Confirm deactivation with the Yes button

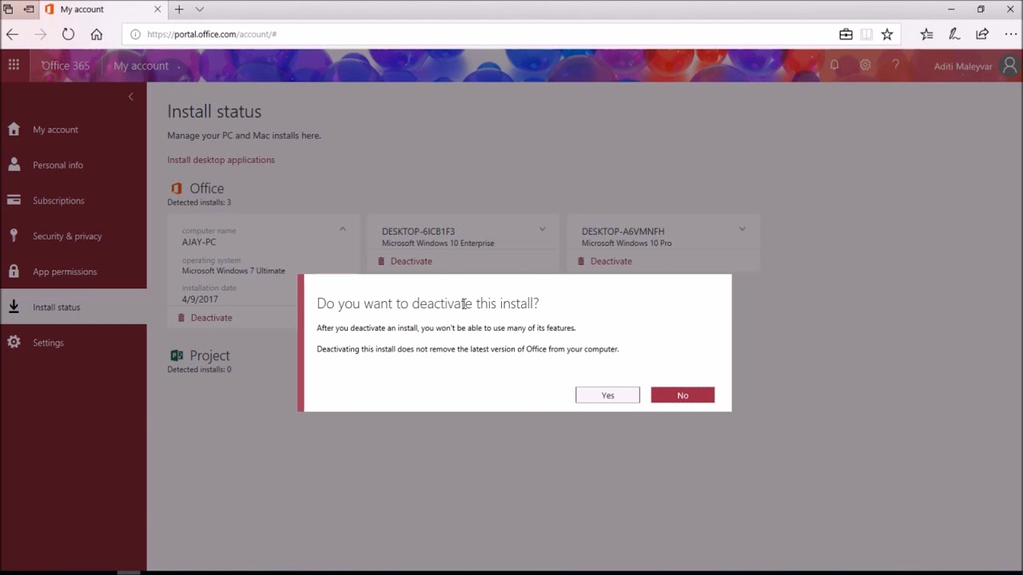[x=607, y=395]
